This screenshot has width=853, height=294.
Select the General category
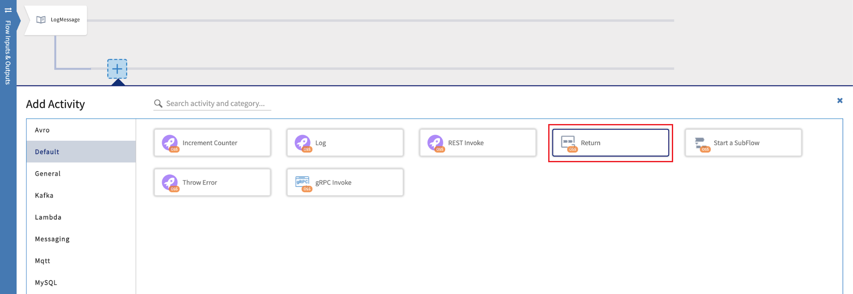[x=48, y=173]
